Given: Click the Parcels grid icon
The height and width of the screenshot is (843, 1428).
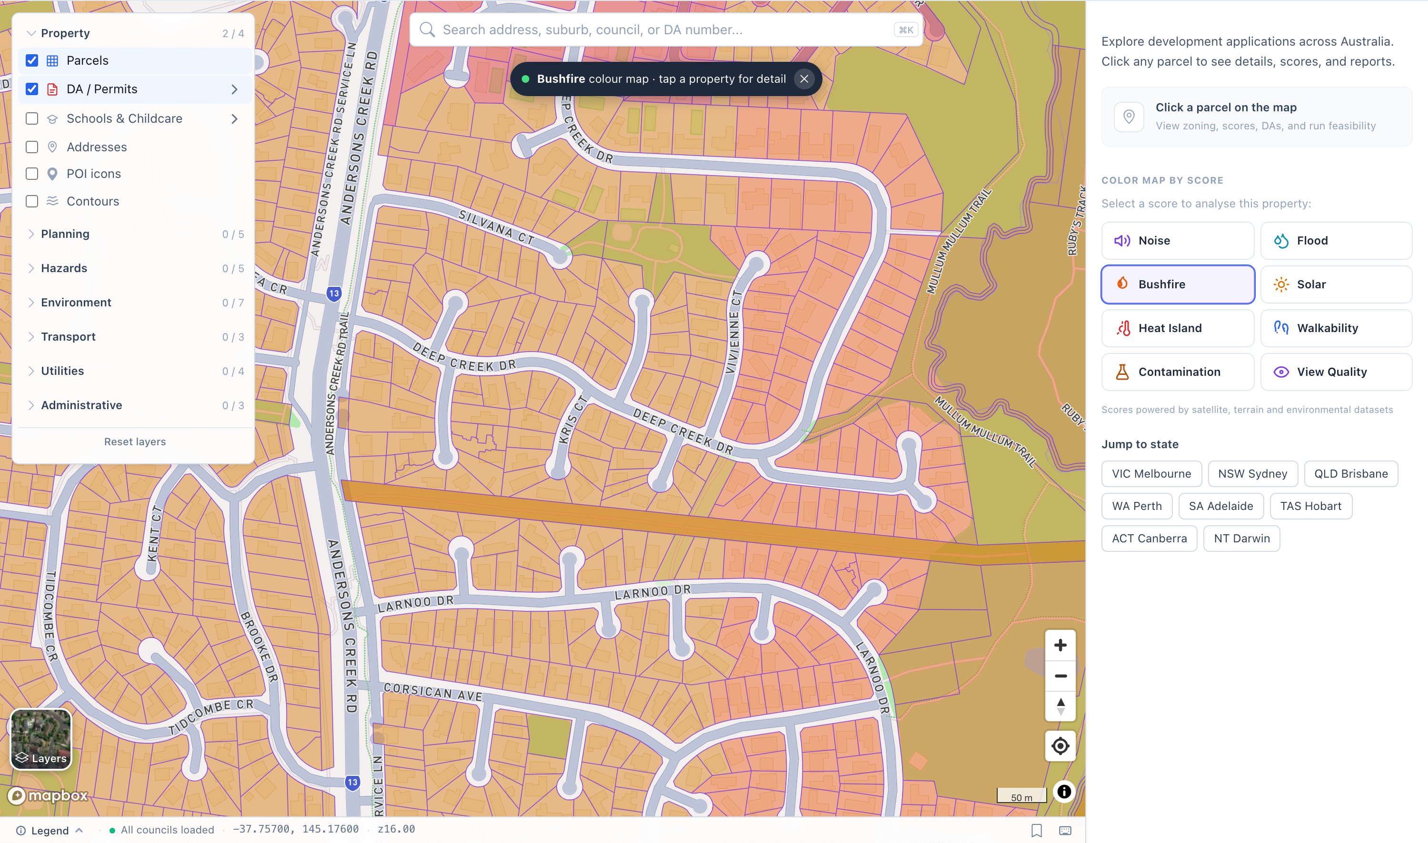Looking at the screenshot, I should click(52, 61).
